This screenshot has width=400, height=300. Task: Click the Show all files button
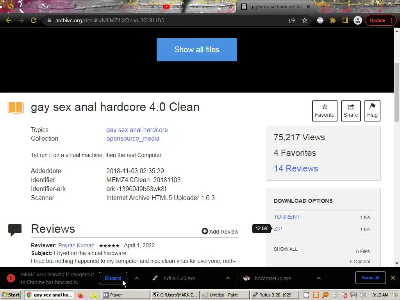click(x=197, y=50)
